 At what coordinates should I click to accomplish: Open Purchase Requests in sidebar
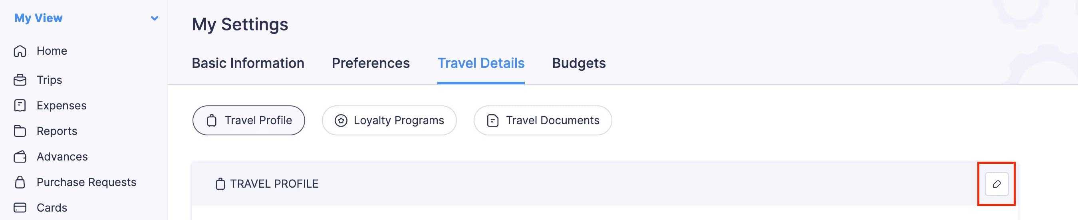click(86, 182)
